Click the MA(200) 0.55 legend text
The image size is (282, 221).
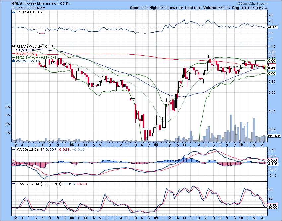[x=26, y=54]
